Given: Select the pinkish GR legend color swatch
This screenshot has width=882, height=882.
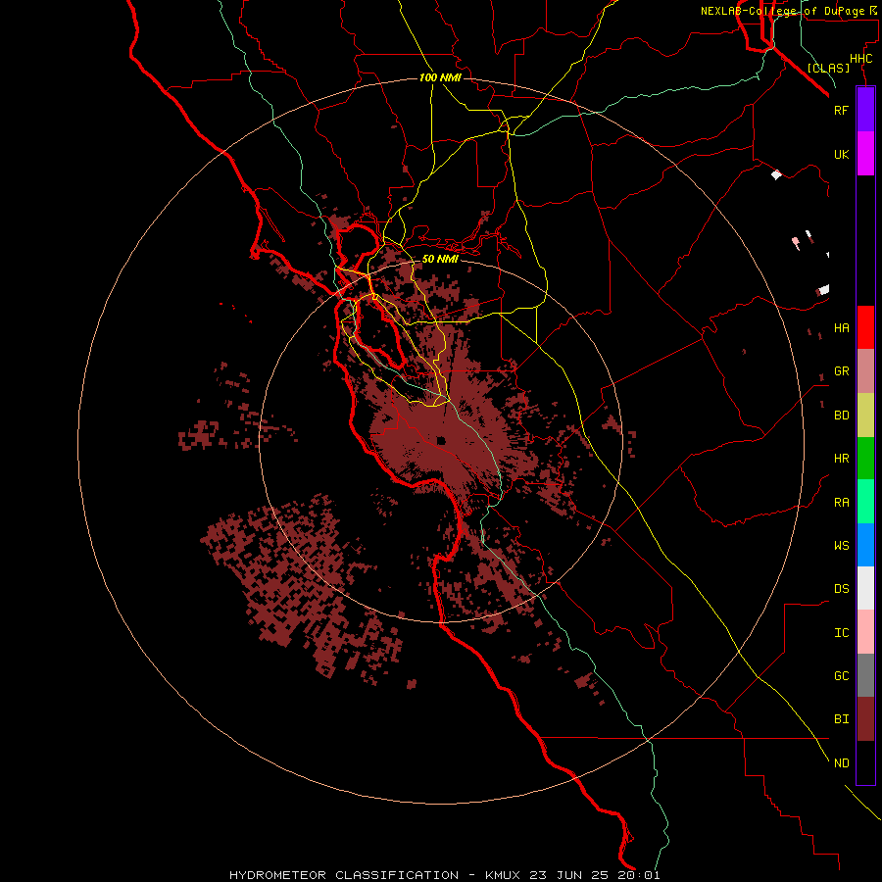Looking at the screenshot, I should (x=865, y=371).
